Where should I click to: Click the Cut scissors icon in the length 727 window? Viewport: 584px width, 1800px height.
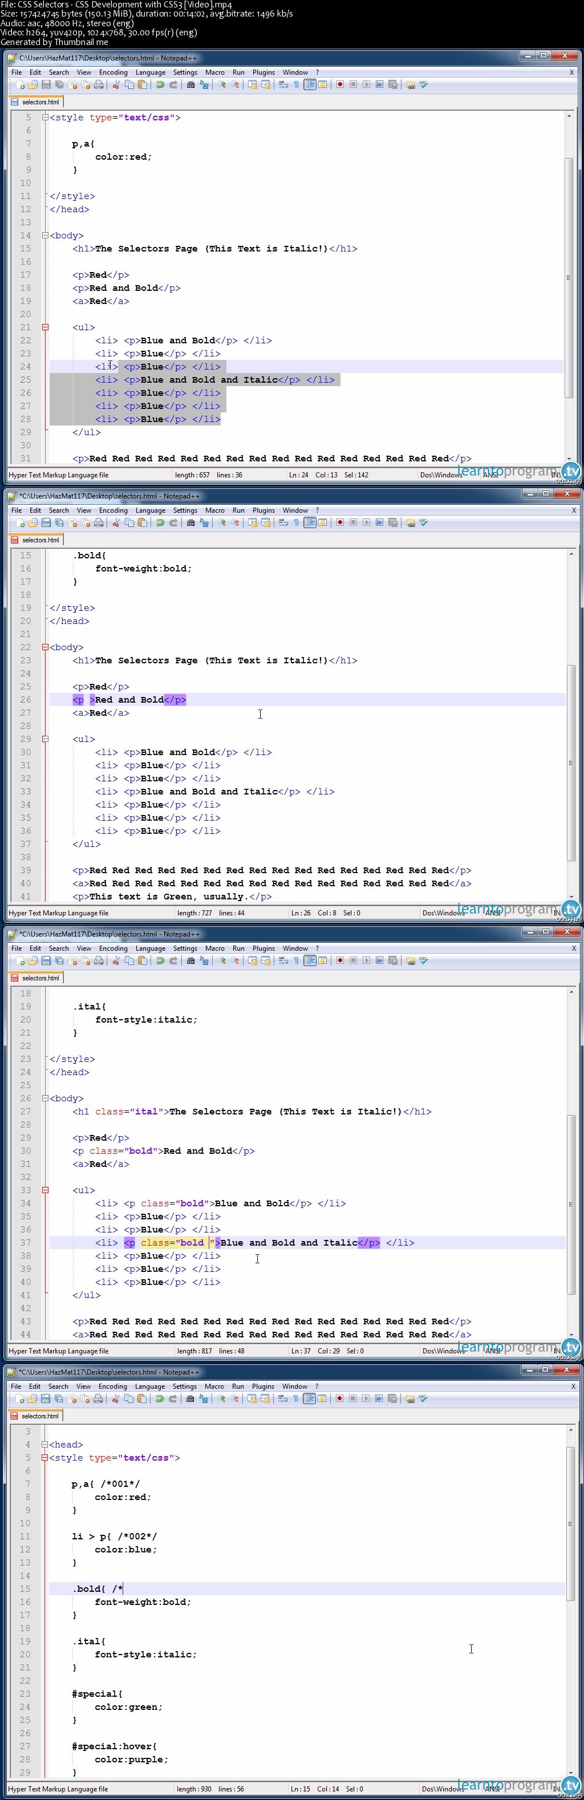click(x=117, y=522)
